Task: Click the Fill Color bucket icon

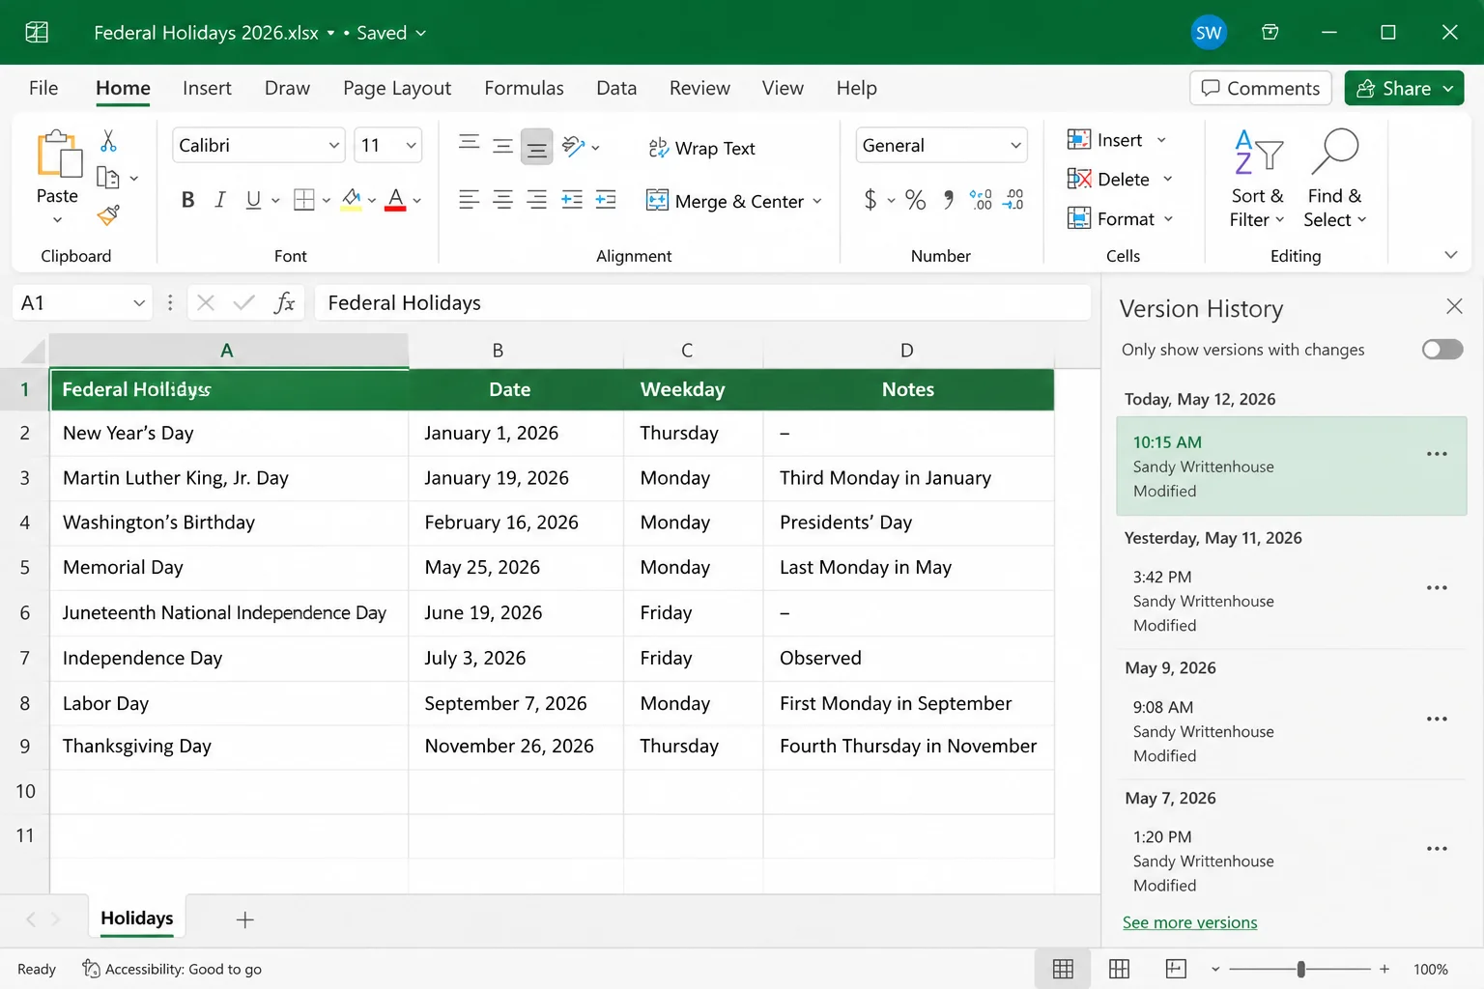Action: pyautogui.click(x=352, y=200)
